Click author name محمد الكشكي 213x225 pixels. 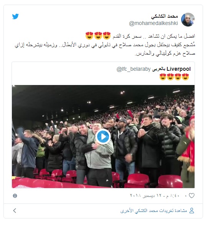click(x=164, y=16)
